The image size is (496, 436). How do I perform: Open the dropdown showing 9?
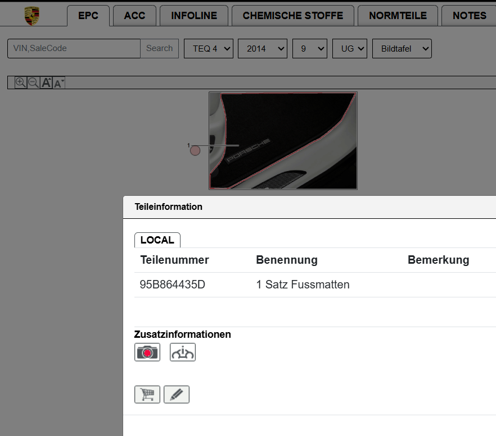309,49
